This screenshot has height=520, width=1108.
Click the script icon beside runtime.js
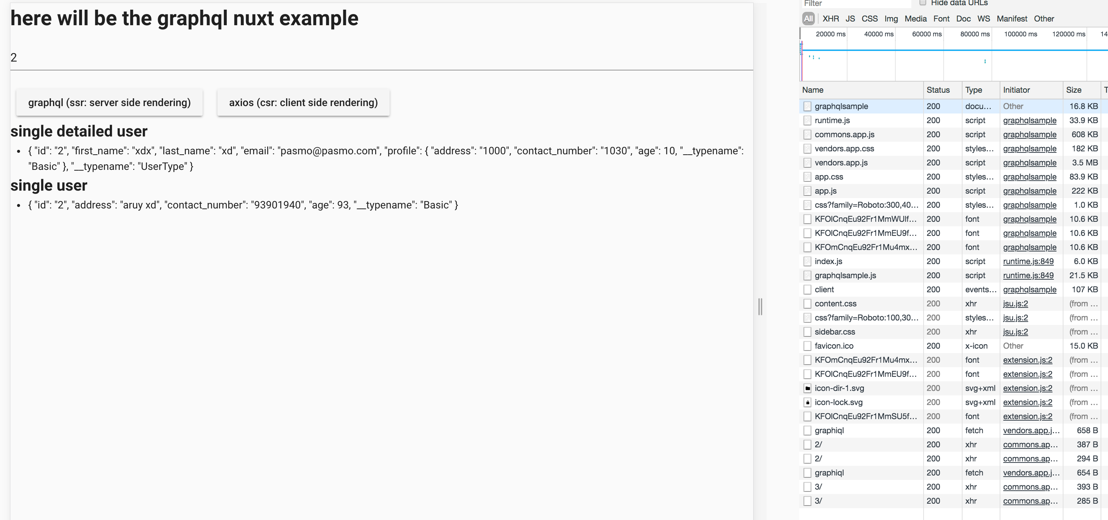(x=807, y=121)
